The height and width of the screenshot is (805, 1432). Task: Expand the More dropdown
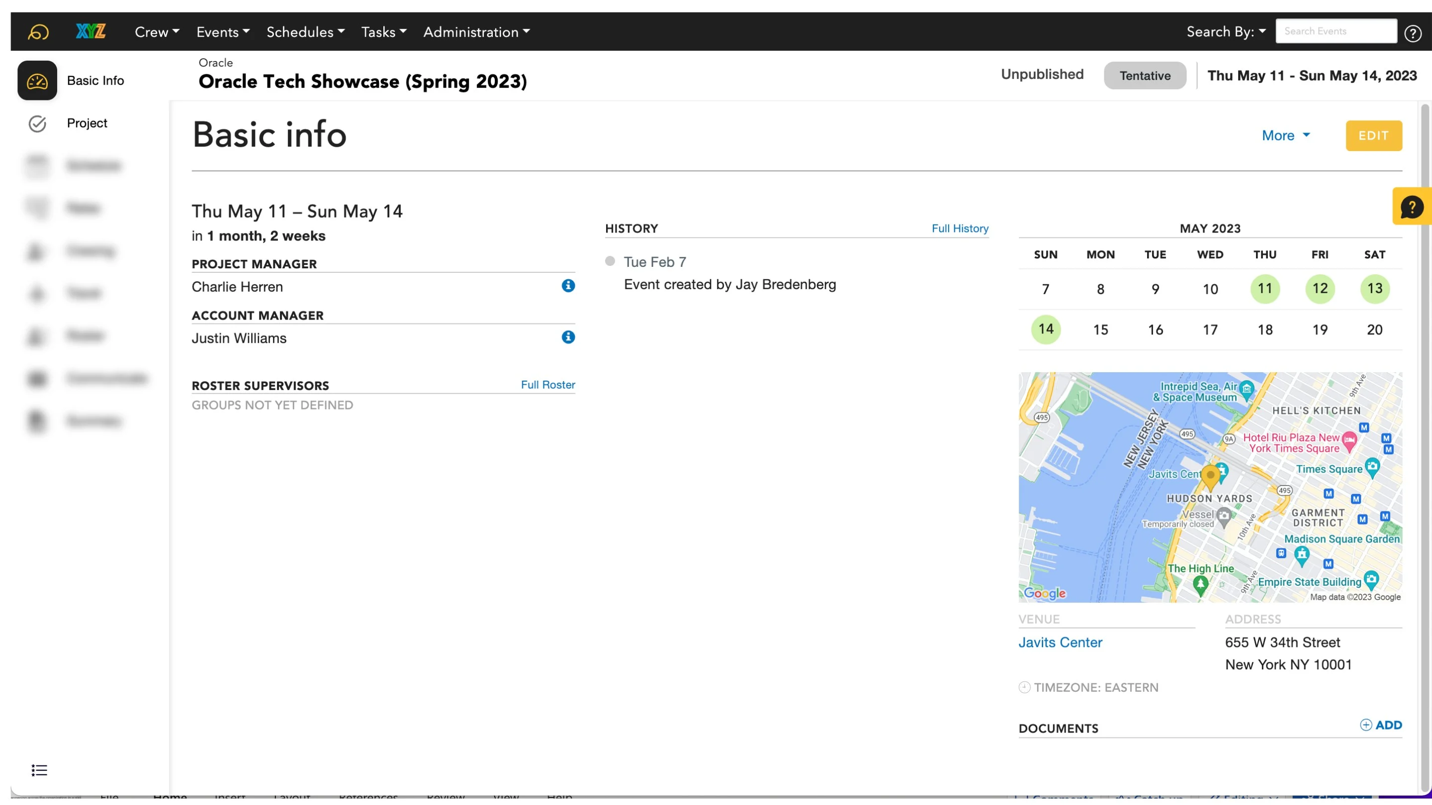[x=1285, y=136]
